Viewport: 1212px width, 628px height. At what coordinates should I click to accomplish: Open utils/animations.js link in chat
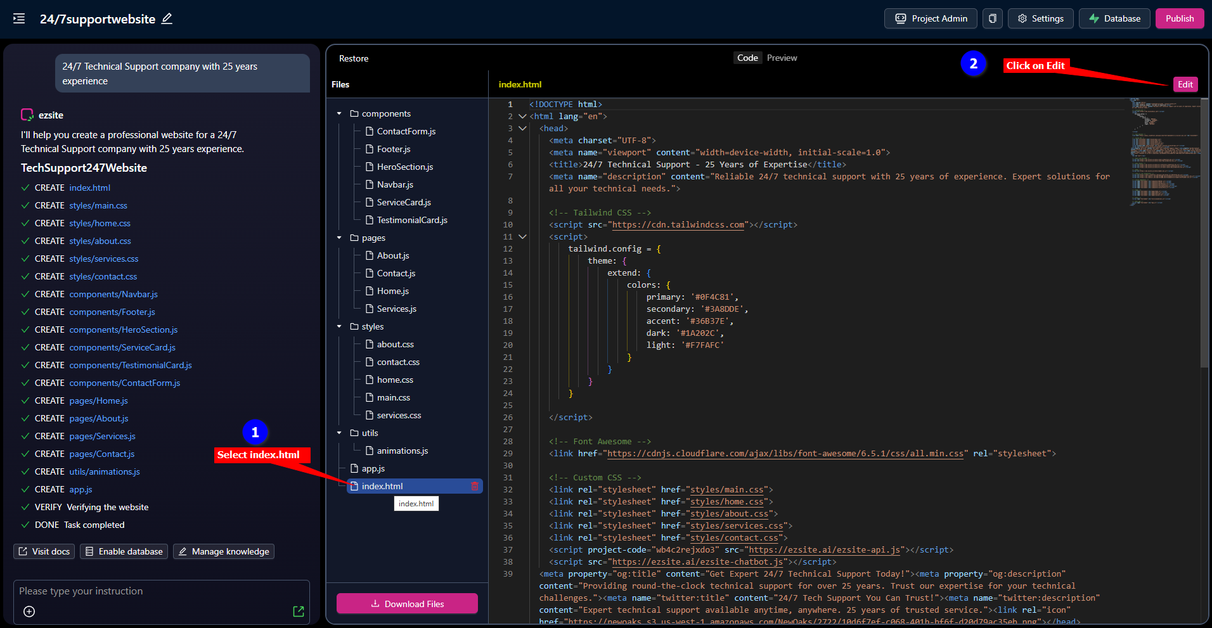tap(105, 471)
